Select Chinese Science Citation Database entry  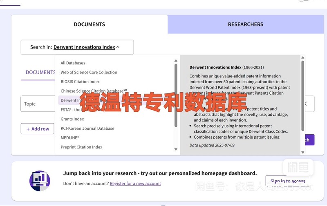94,91
